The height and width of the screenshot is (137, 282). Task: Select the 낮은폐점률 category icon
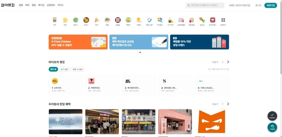tap(181, 20)
